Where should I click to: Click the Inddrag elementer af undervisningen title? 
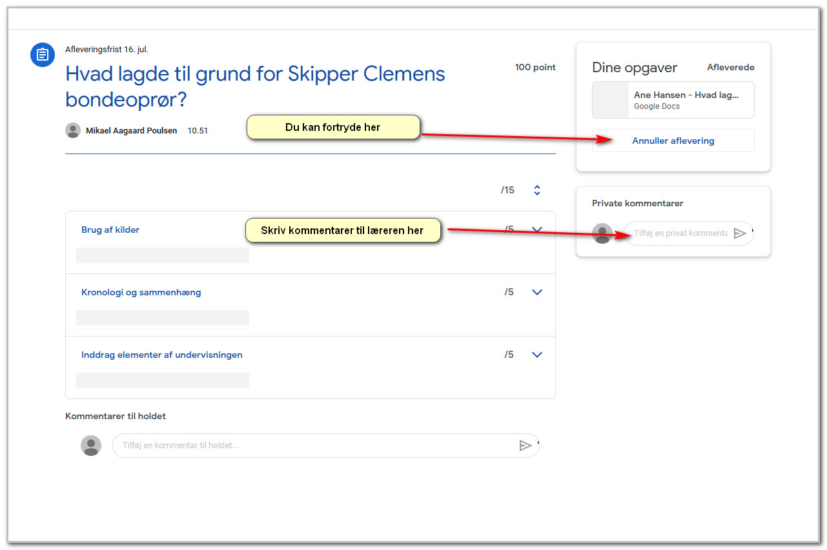162,355
